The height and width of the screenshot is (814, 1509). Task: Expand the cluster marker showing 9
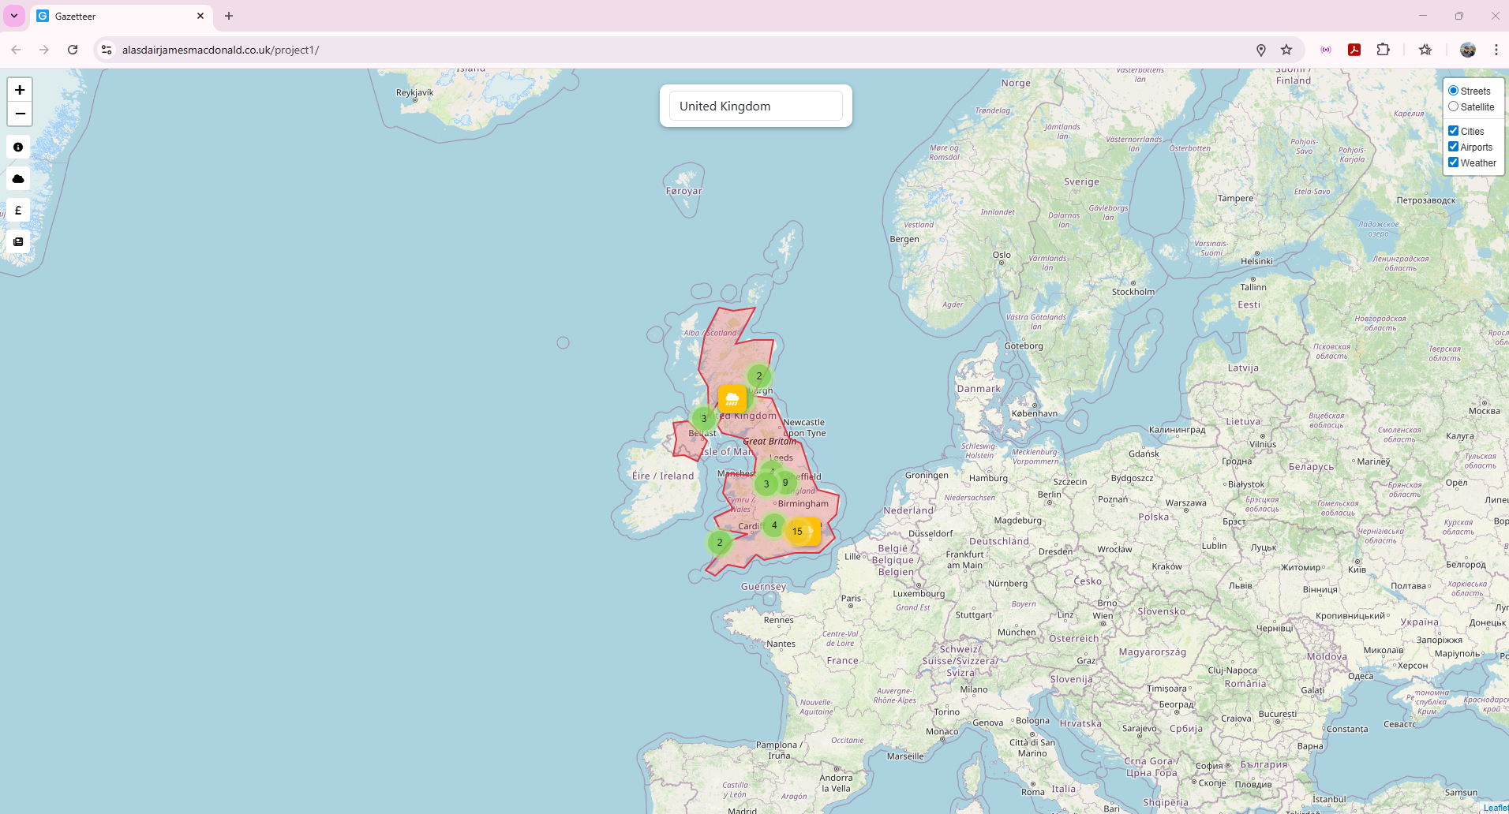click(785, 483)
